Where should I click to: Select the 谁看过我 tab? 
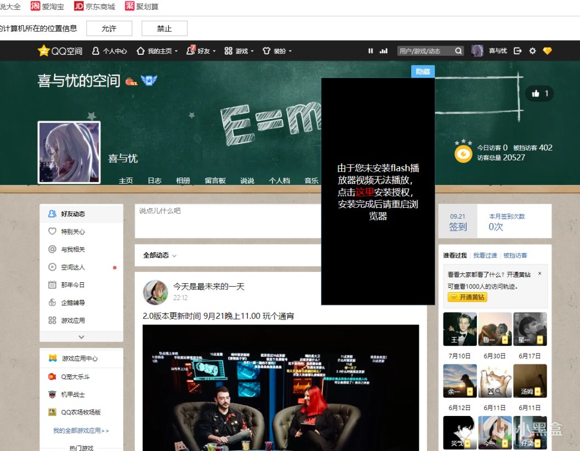point(455,255)
